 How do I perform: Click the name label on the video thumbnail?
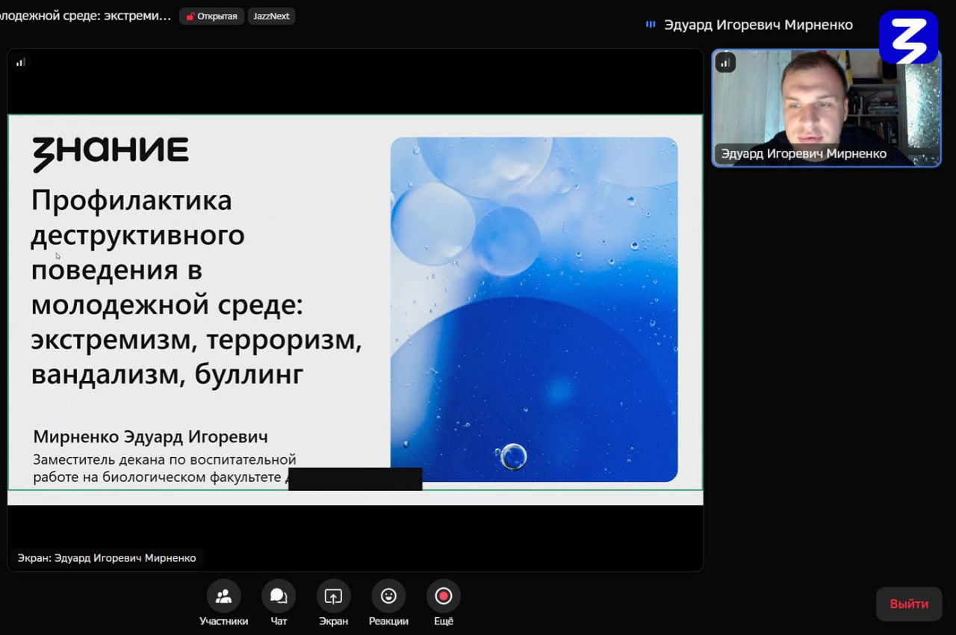(804, 153)
